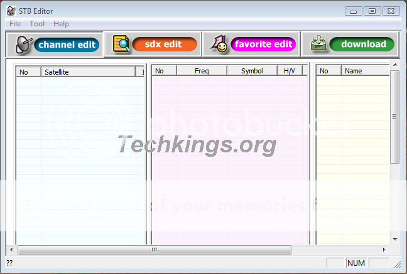407x274 pixels.
Task: Sort by the Satellite column header
Action: (89, 72)
